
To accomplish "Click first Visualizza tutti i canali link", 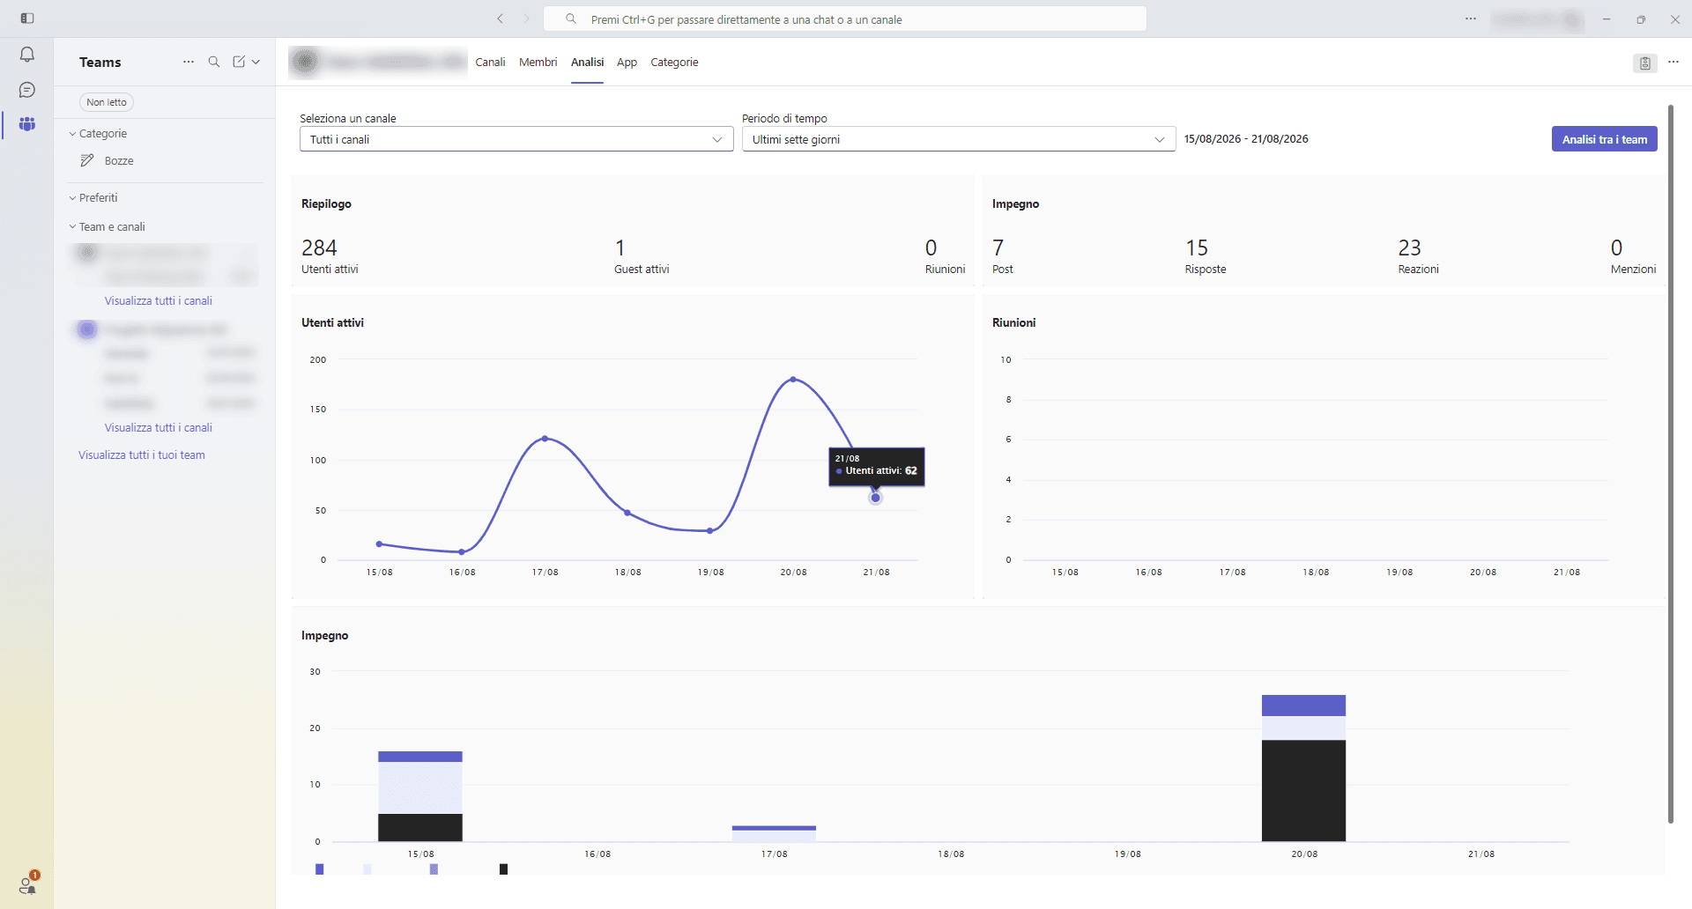I will coord(159,300).
